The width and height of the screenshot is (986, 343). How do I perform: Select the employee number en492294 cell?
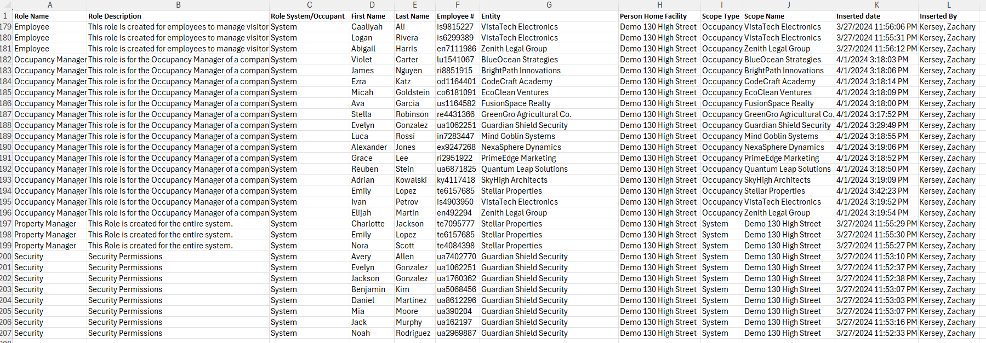[454, 213]
